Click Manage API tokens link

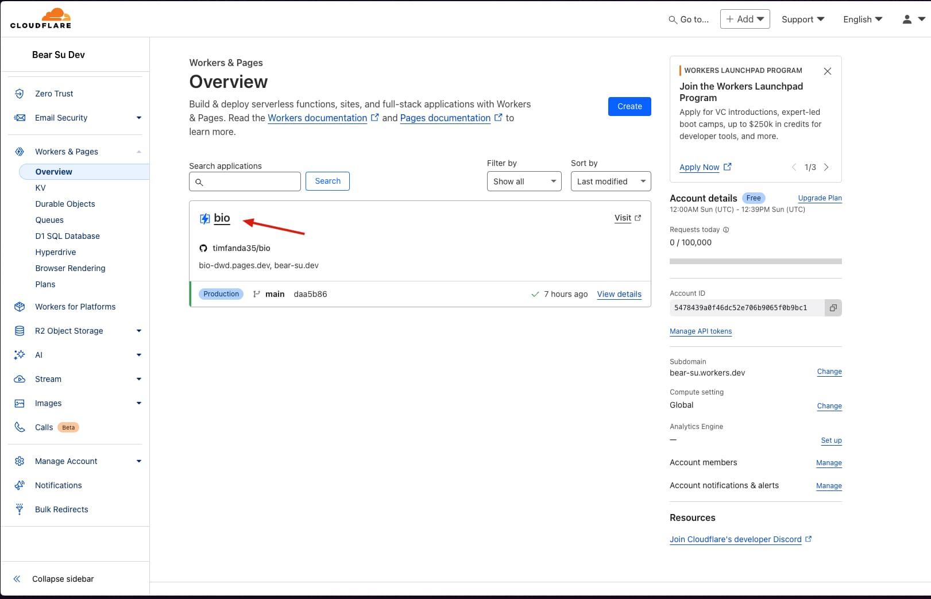coord(701,331)
